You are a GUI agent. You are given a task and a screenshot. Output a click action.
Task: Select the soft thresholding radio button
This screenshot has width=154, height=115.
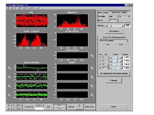point(104,44)
